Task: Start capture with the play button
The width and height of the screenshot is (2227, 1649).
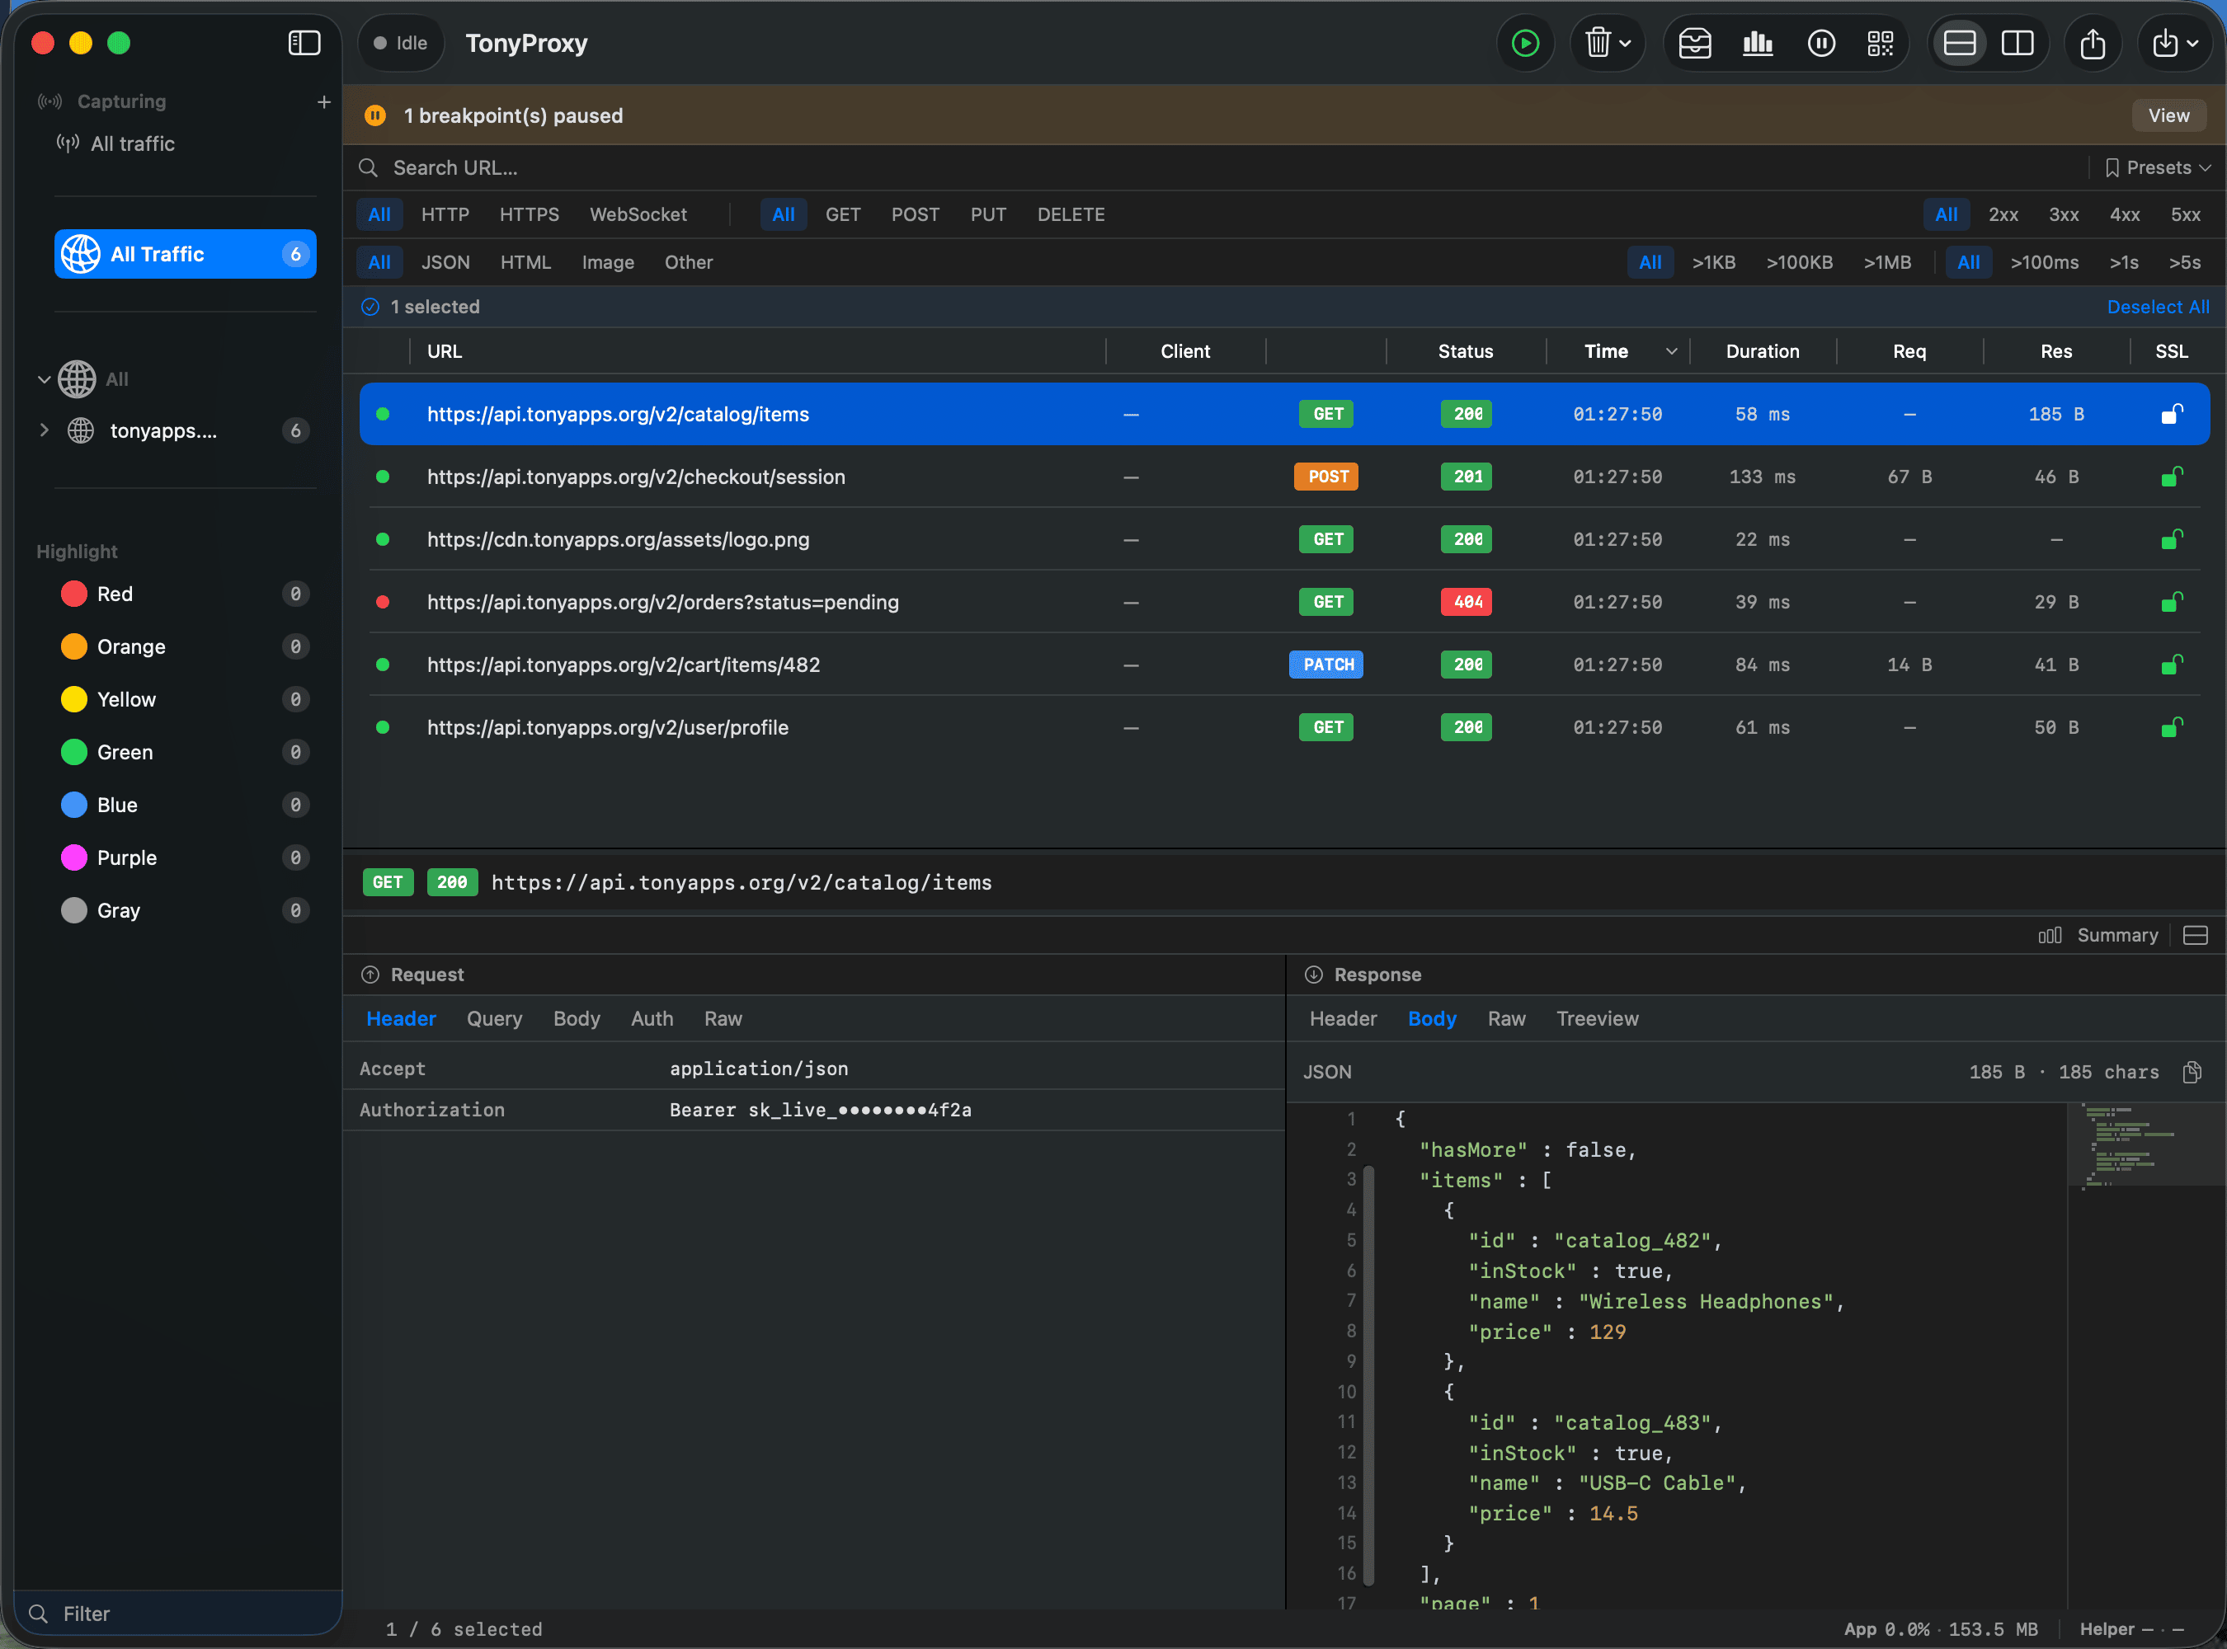Action: click(1525, 43)
